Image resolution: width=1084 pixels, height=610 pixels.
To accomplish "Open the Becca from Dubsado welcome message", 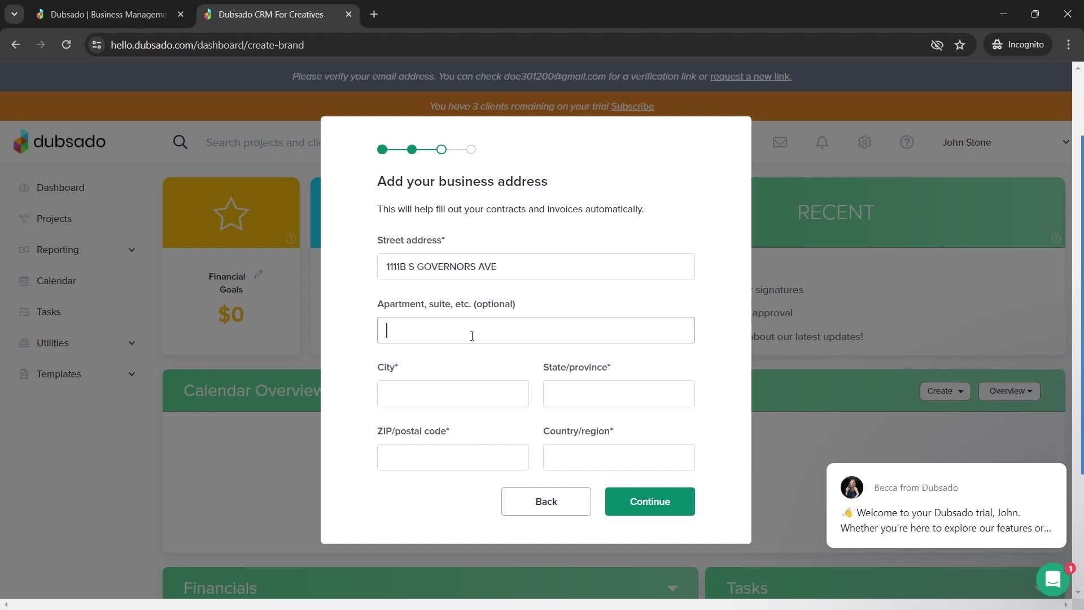I will click(x=946, y=506).
